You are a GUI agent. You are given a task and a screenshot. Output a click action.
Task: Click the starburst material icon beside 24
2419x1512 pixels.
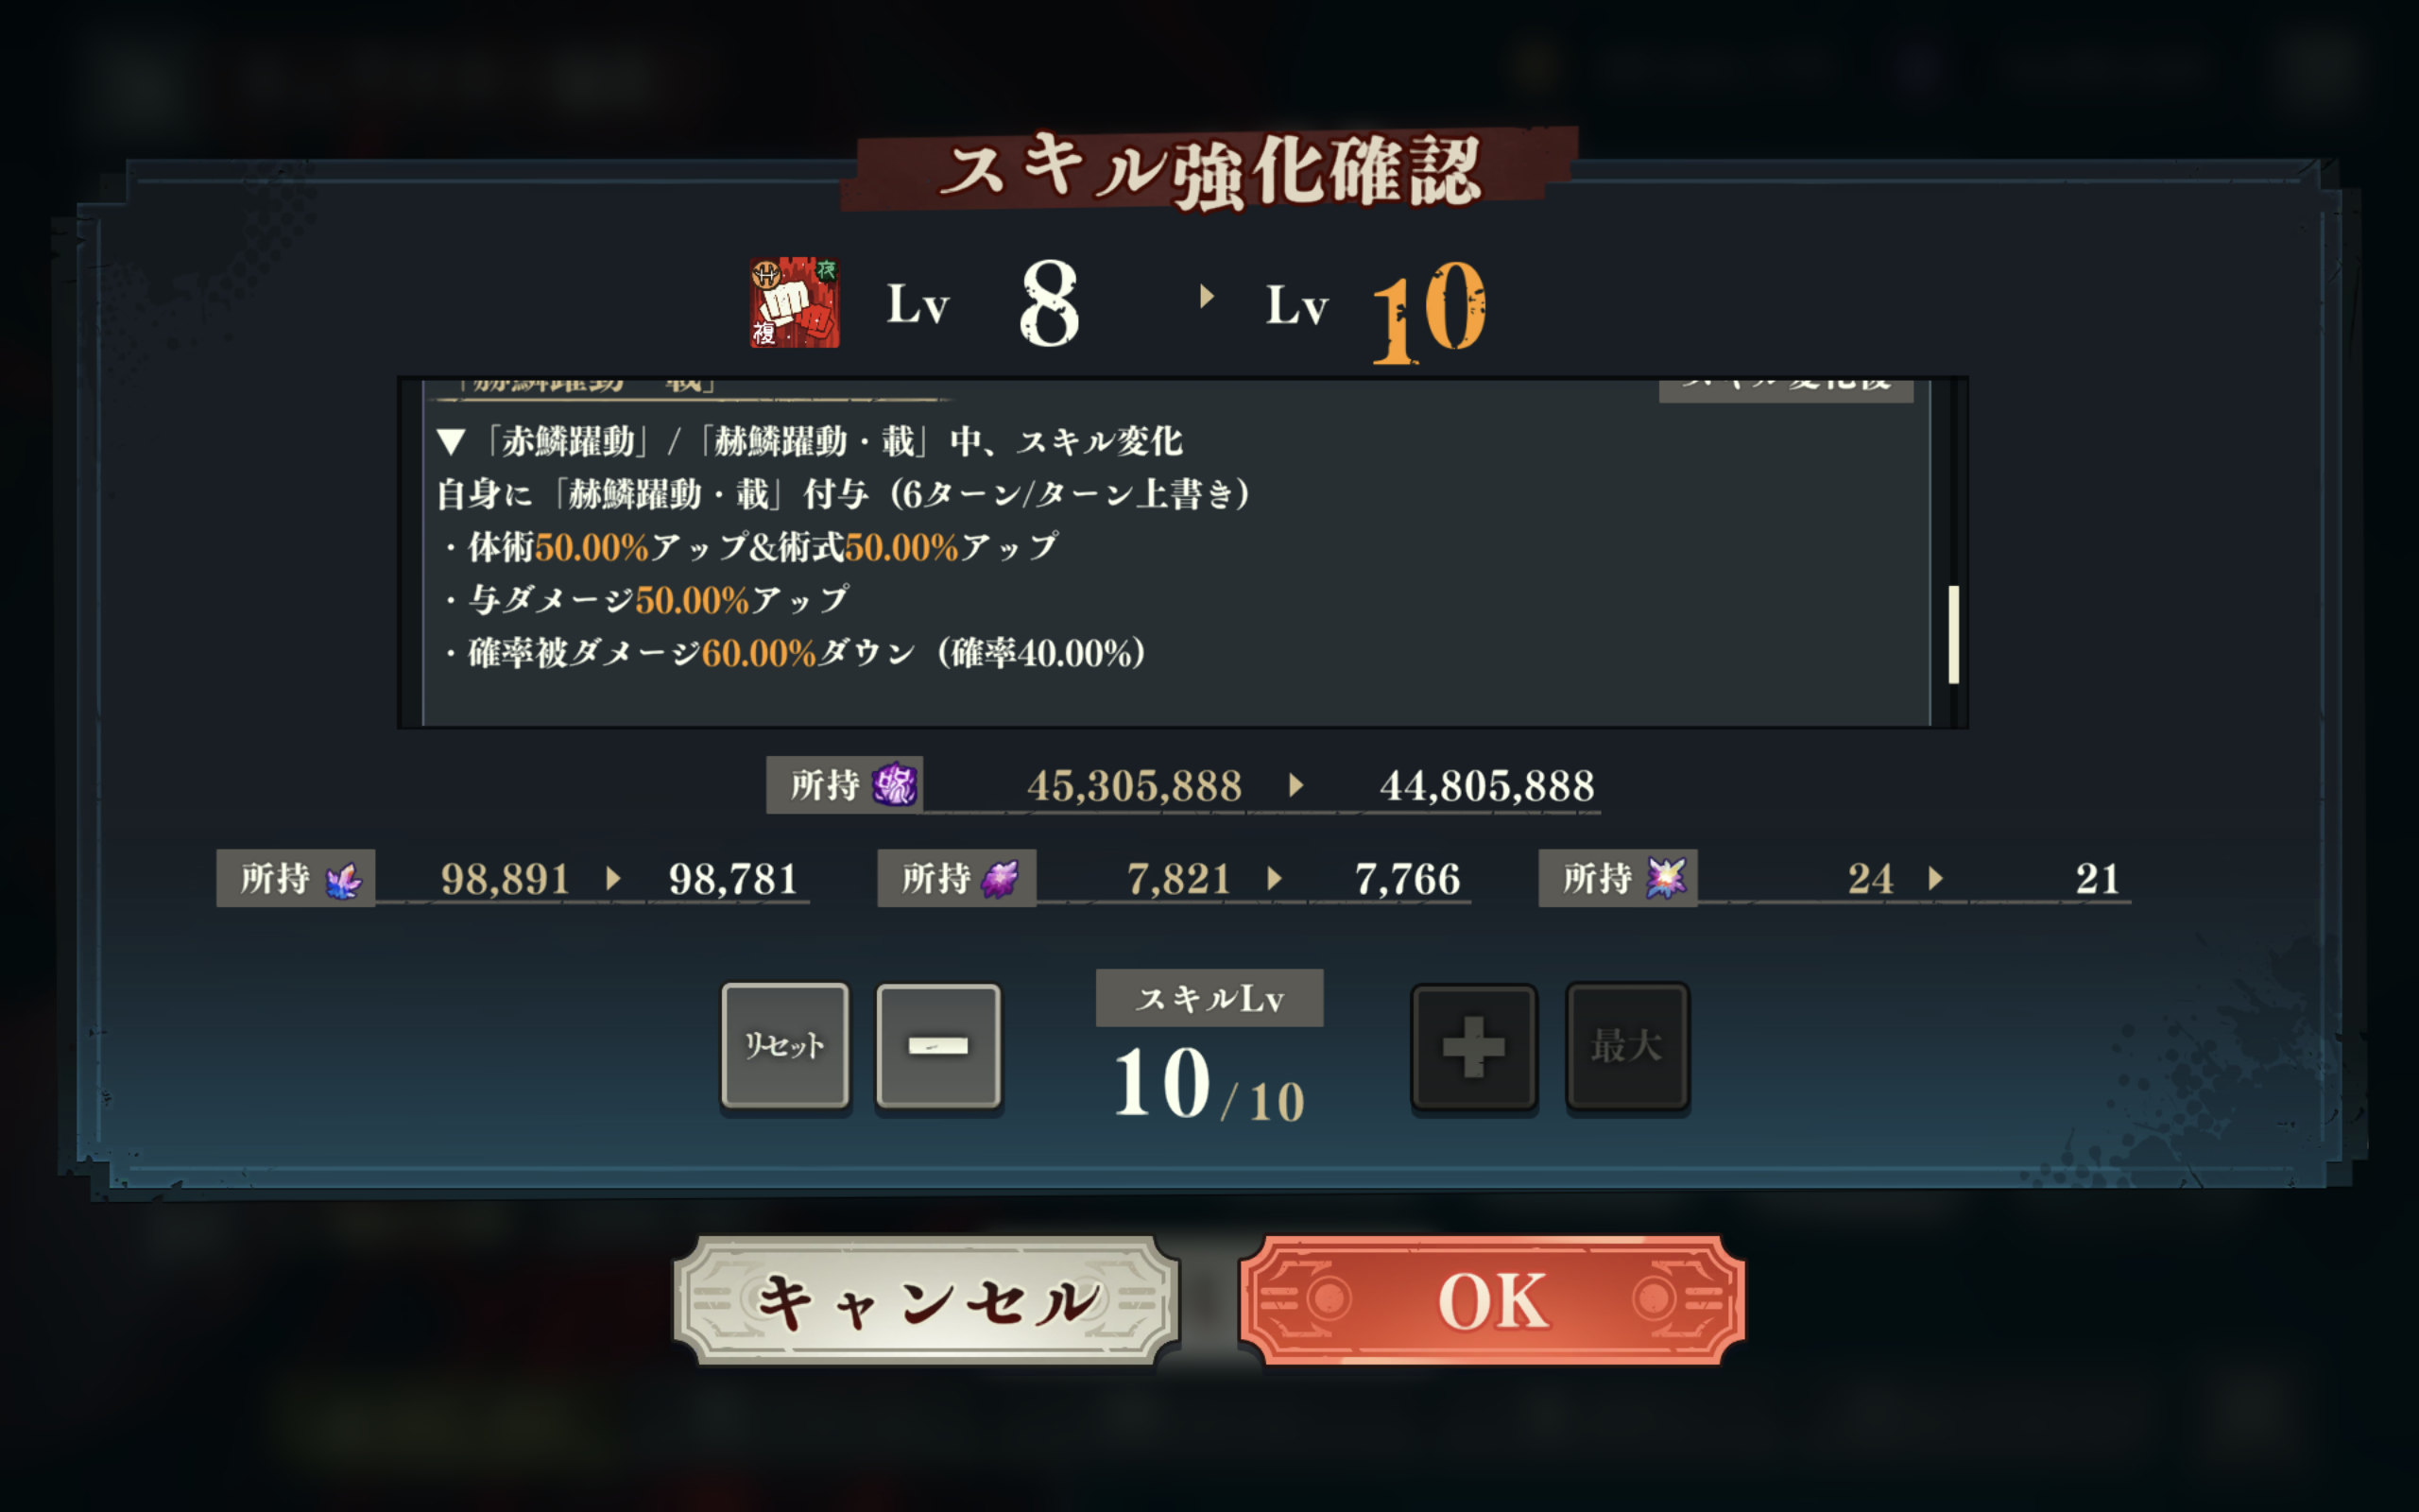1665,878
